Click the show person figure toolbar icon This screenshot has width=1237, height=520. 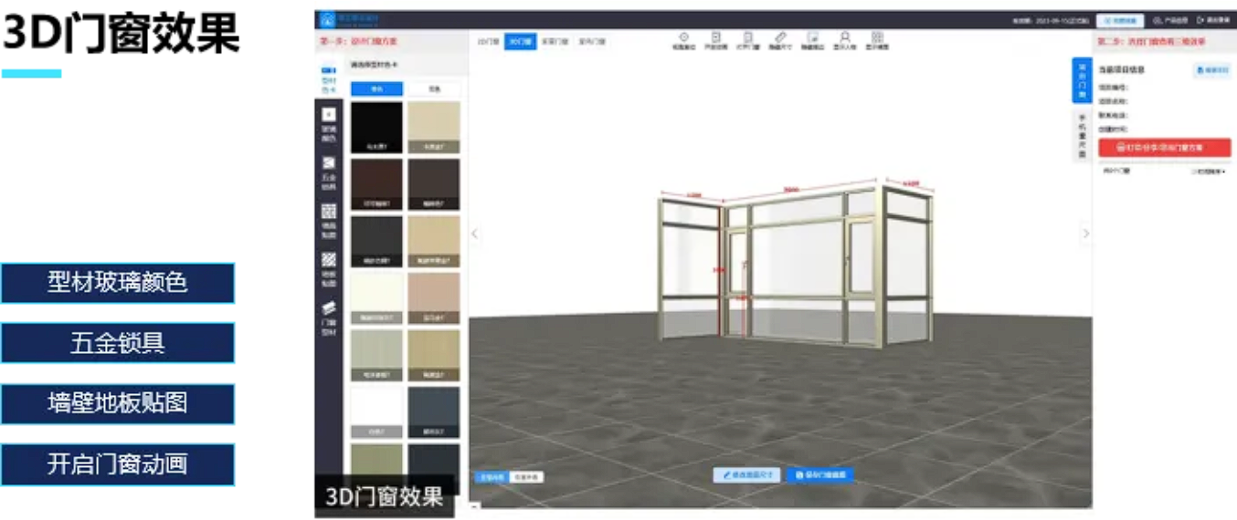(x=844, y=39)
